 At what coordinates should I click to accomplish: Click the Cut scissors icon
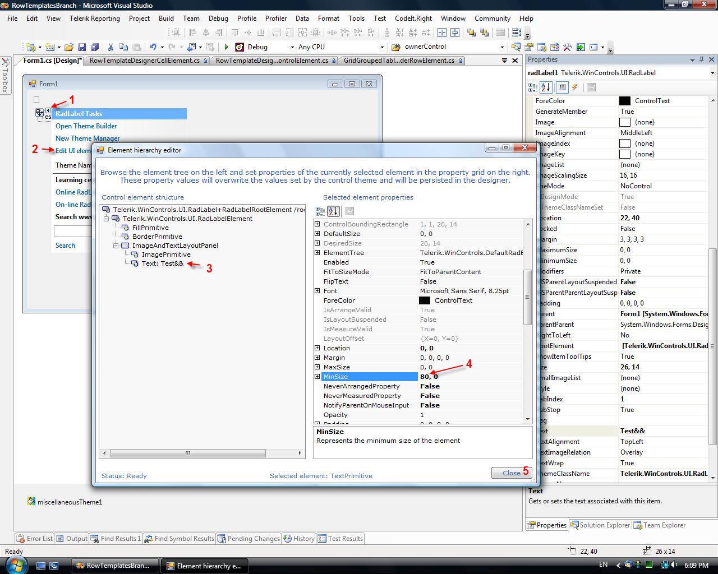click(111, 47)
